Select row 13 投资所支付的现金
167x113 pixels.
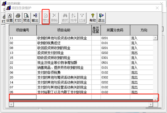[x=81, y=53]
